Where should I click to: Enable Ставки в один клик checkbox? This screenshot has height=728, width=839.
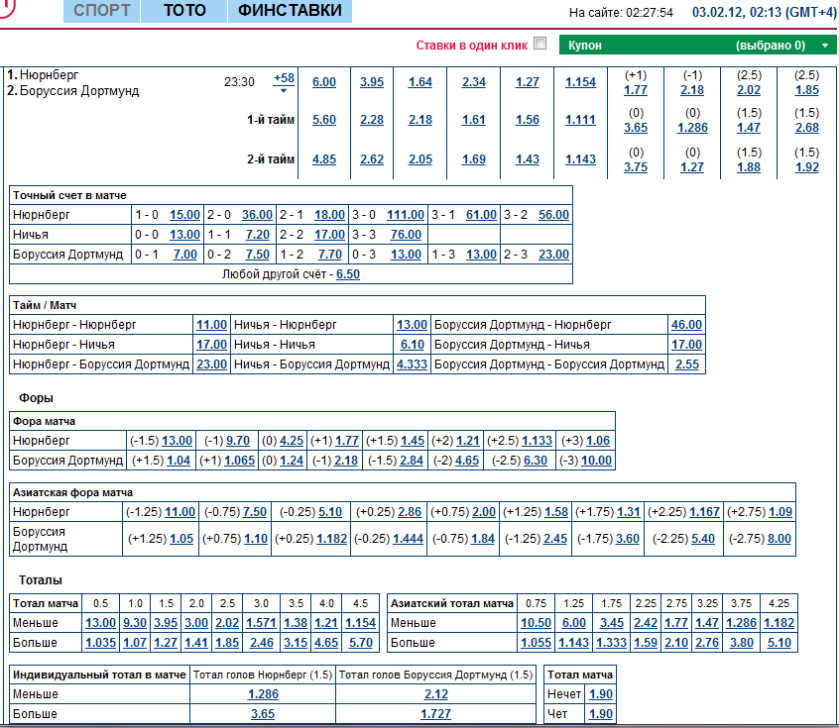point(540,44)
